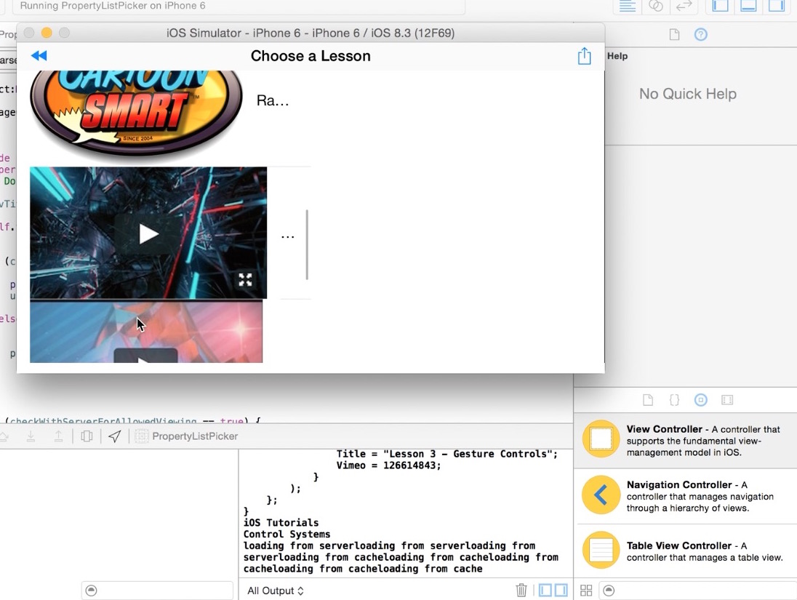Minimize the iOS Simulator window

click(47, 33)
